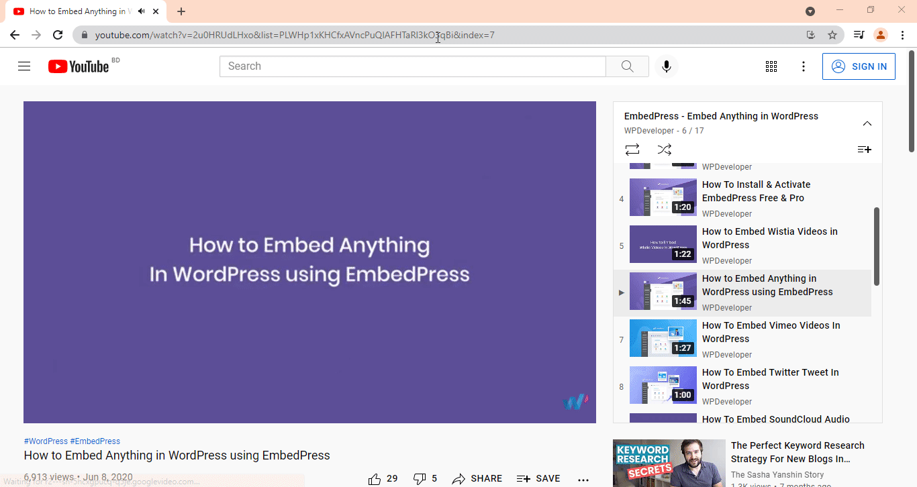This screenshot has width=917, height=487.
Task: Open the Vimeo Videos video thumbnail
Action: [663, 338]
